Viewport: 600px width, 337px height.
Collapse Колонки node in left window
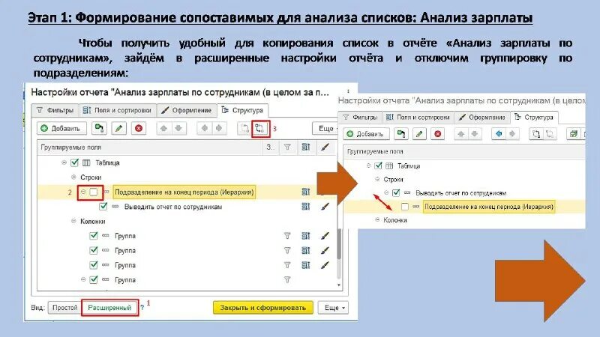(73, 221)
